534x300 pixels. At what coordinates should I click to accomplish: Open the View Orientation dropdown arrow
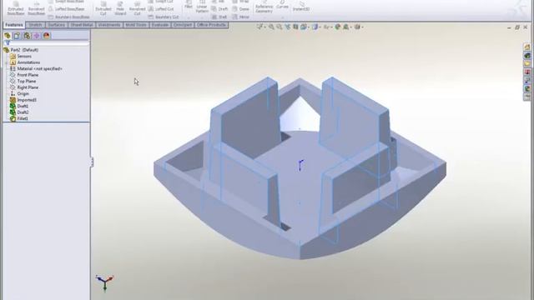point(308,27)
